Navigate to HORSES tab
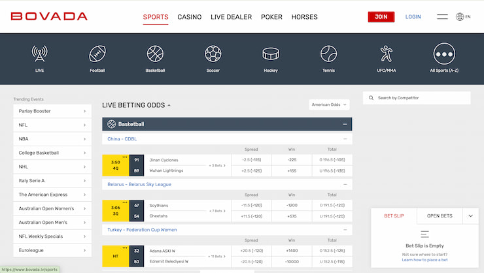Image resolution: width=484 pixels, height=273 pixels. point(305,17)
